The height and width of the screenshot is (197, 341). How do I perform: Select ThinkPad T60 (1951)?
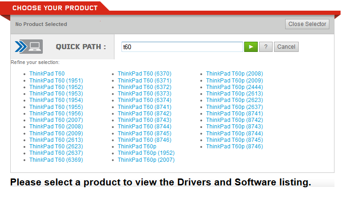(x=56, y=81)
